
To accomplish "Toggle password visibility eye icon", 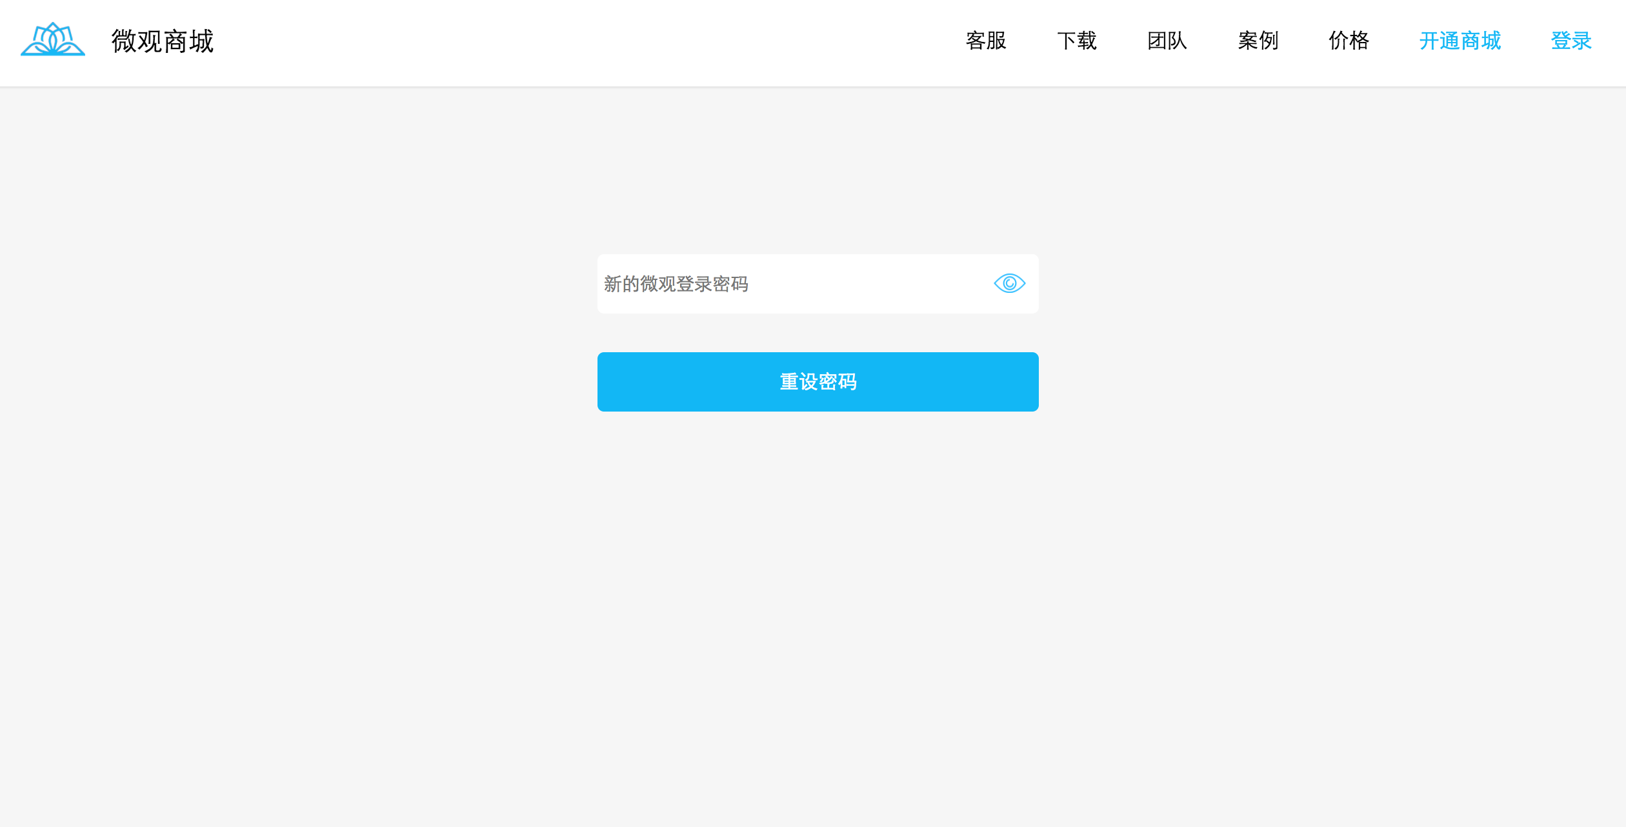I will (1009, 283).
